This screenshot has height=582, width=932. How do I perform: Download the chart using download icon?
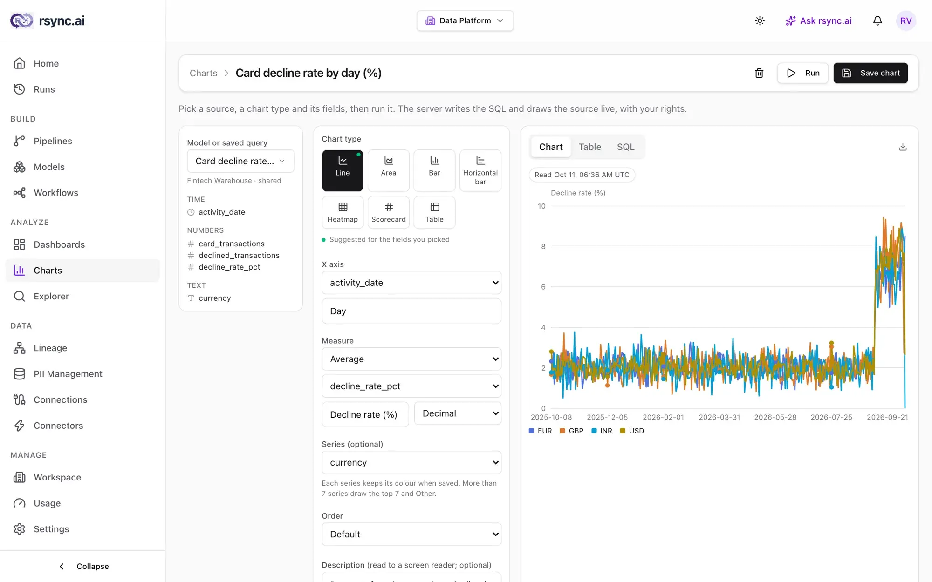tap(903, 147)
